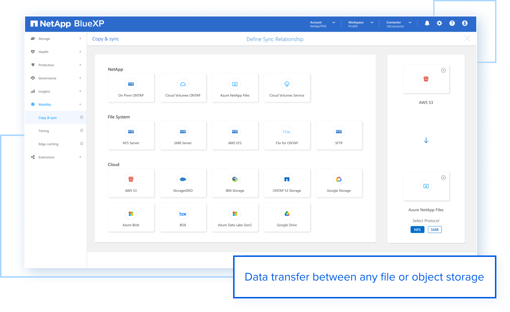This screenshot has width=510, height=312.
Task: Select the Google Drive storage icon
Action: [287, 217]
